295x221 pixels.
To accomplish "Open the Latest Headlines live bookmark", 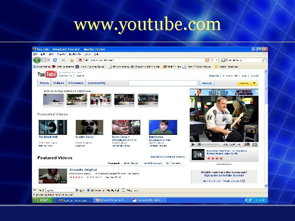I will click(227, 67).
